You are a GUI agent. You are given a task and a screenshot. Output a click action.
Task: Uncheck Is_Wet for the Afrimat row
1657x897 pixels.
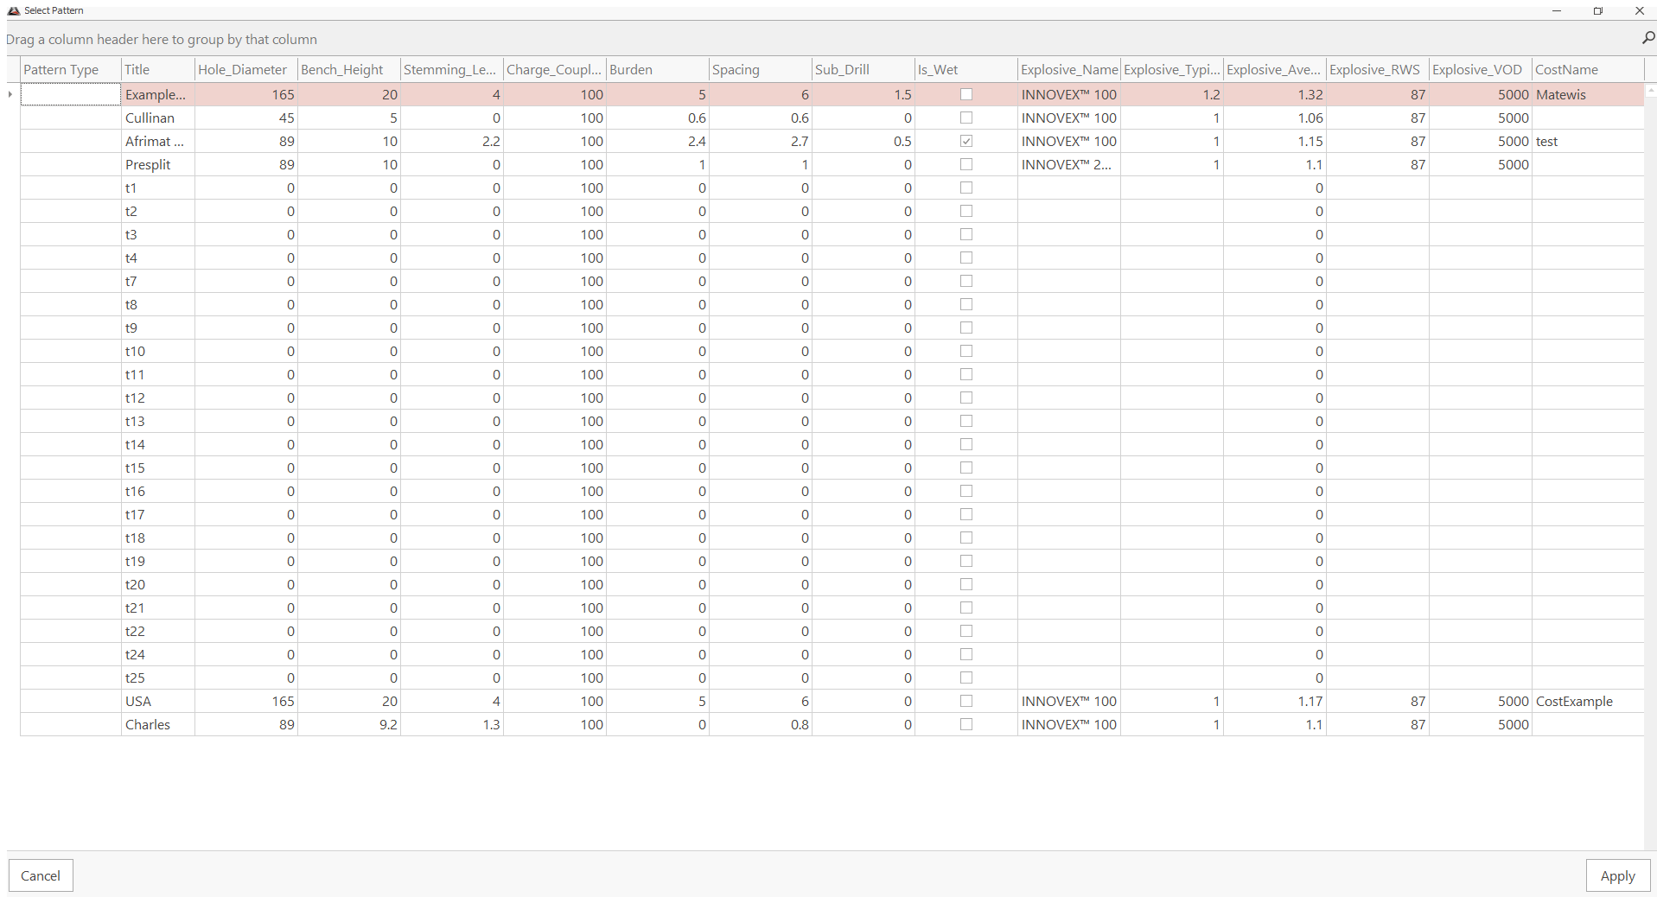pyautogui.click(x=966, y=141)
